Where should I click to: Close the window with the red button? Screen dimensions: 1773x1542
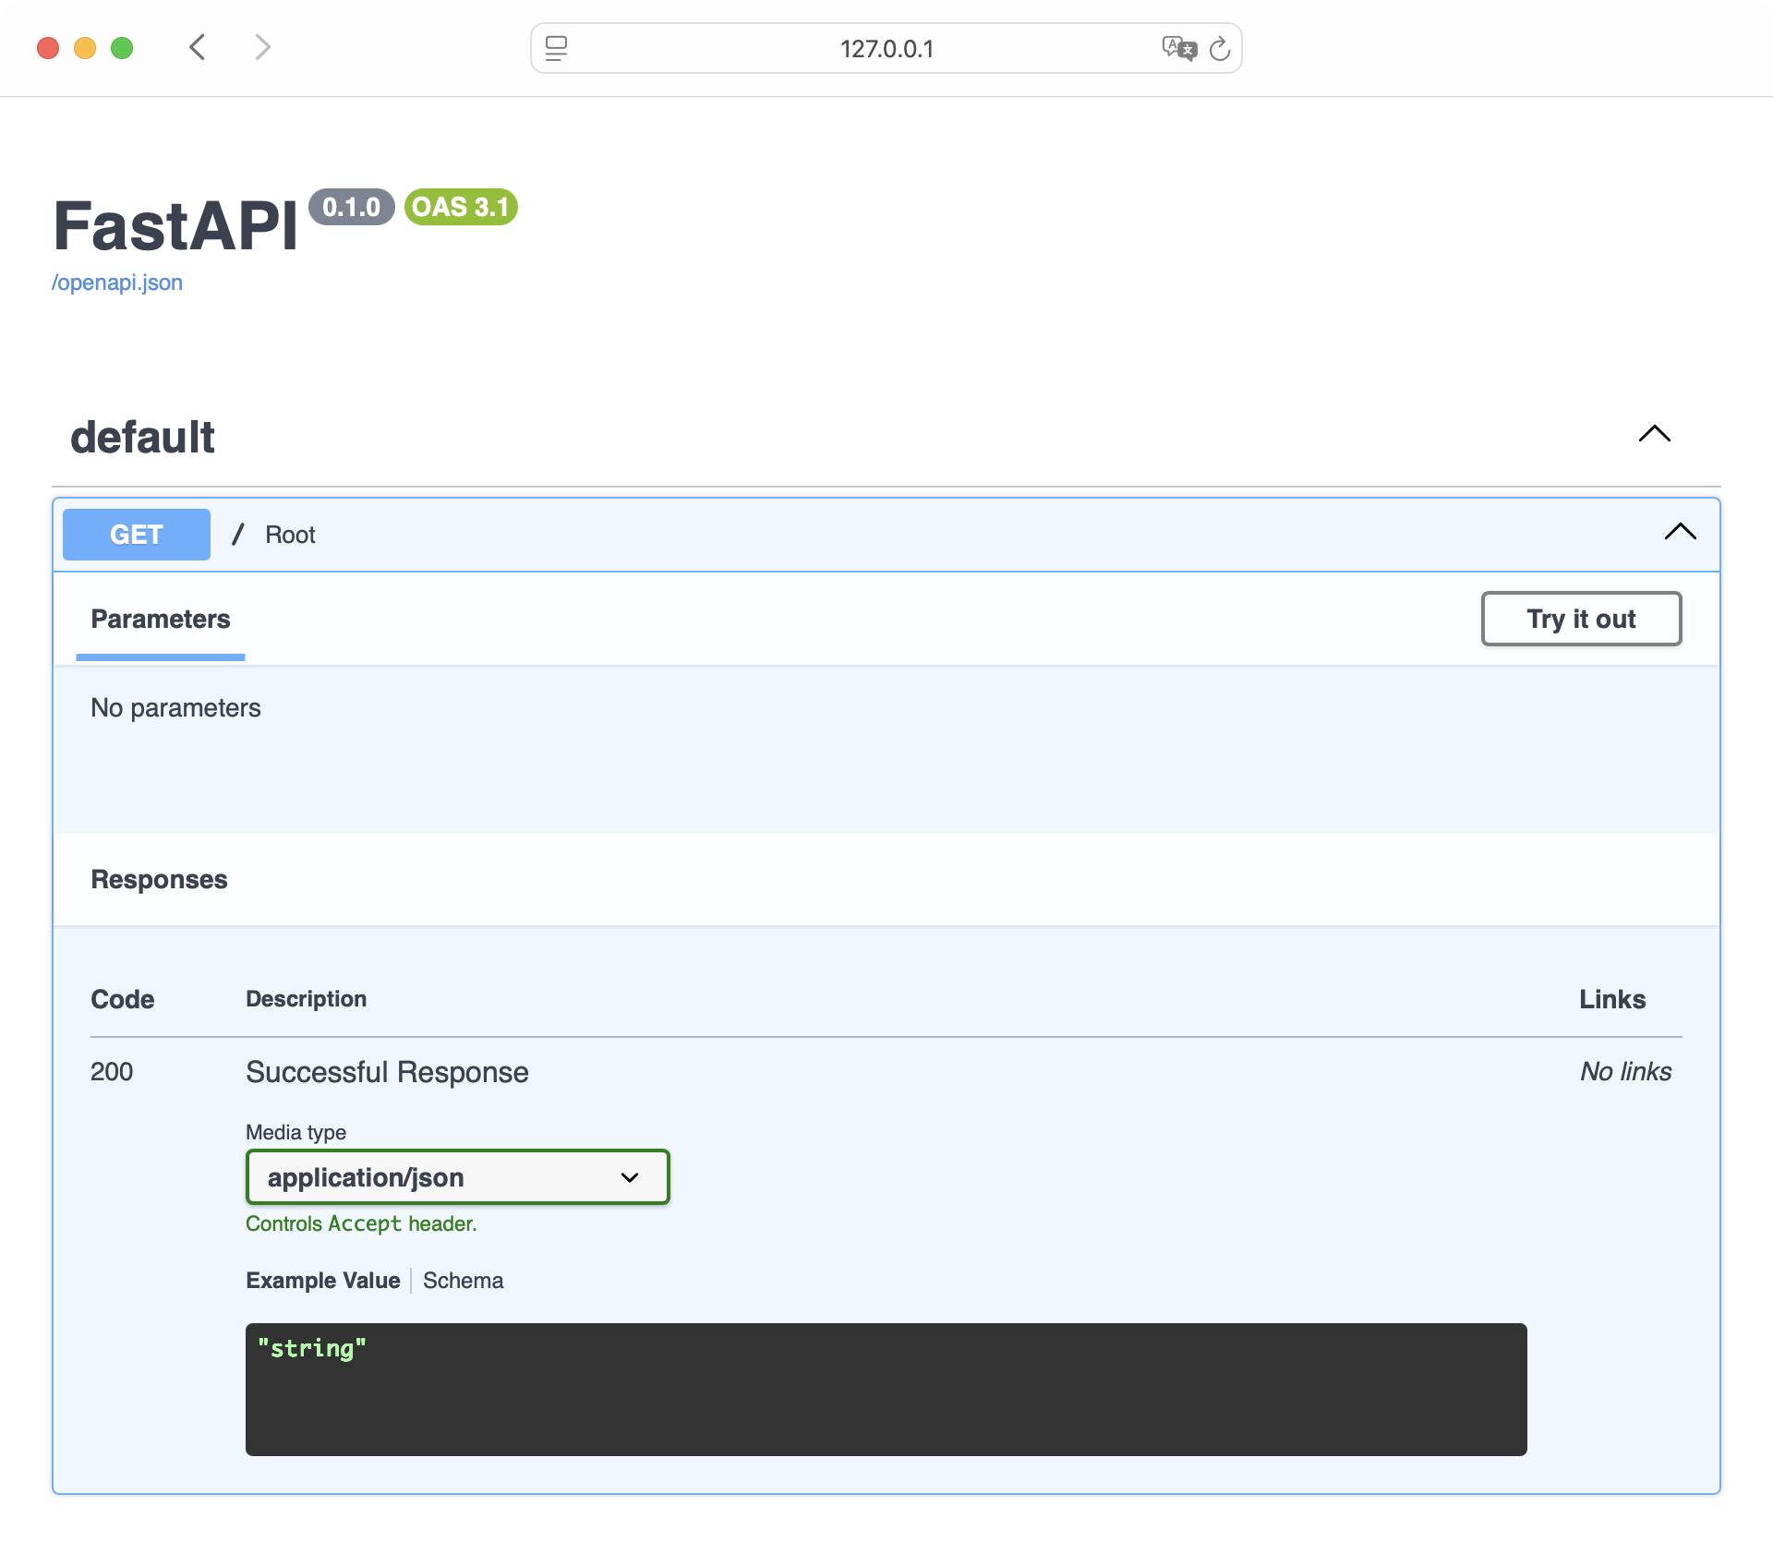click(x=48, y=48)
